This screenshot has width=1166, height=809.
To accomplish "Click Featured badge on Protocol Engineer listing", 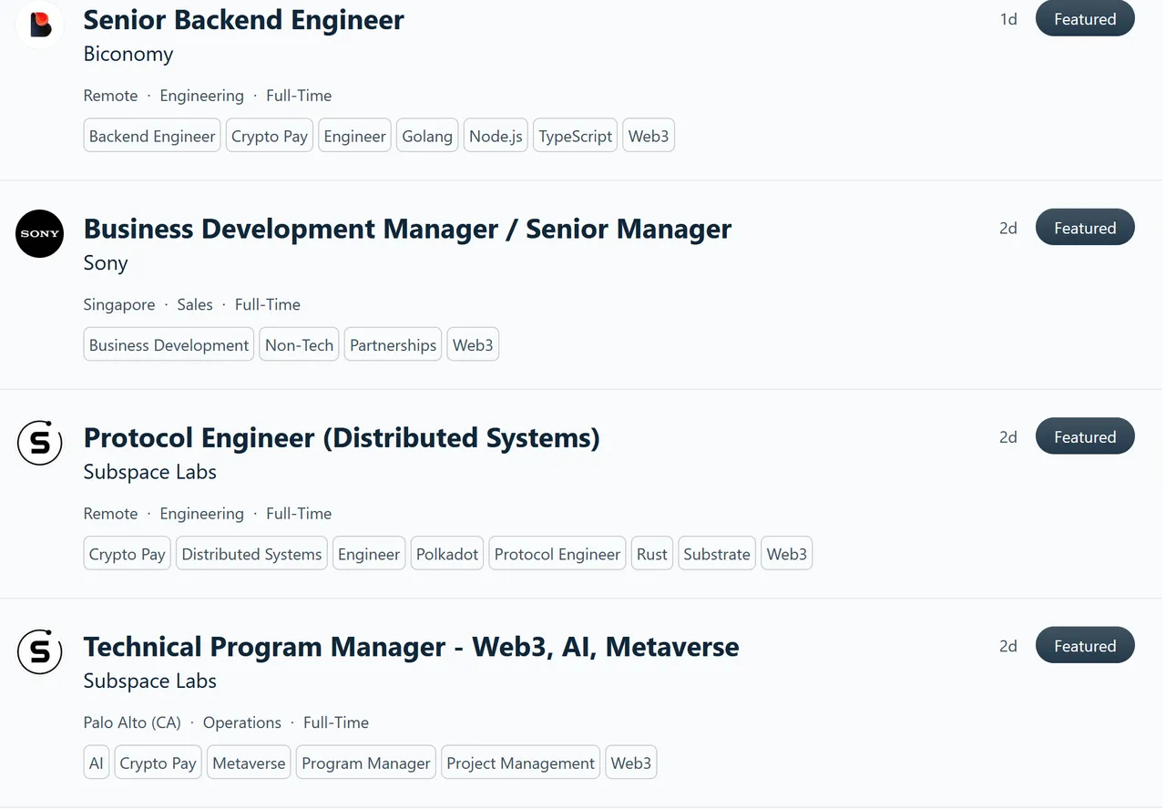I will 1085,436.
